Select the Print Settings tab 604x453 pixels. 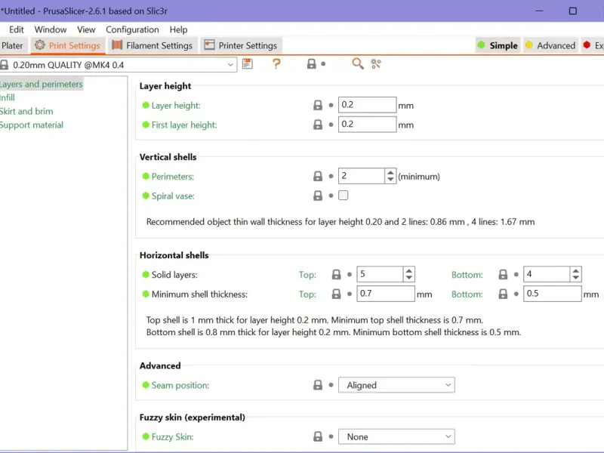pyautogui.click(x=67, y=45)
